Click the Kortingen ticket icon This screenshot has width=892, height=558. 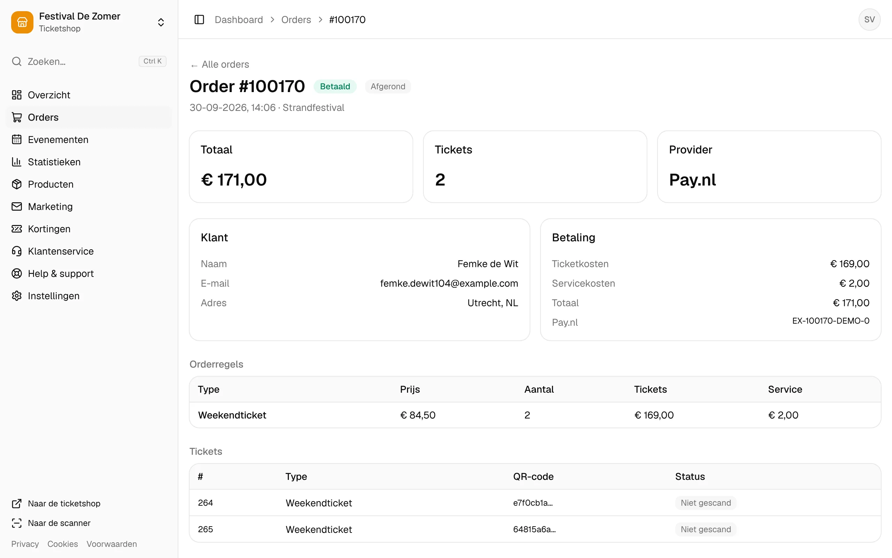pos(17,229)
